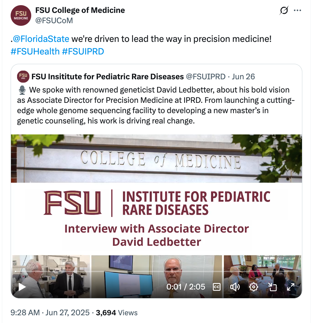This screenshot has width=311, height=323.
Task: Click the 3,694 Views count
Action: coord(117,312)
